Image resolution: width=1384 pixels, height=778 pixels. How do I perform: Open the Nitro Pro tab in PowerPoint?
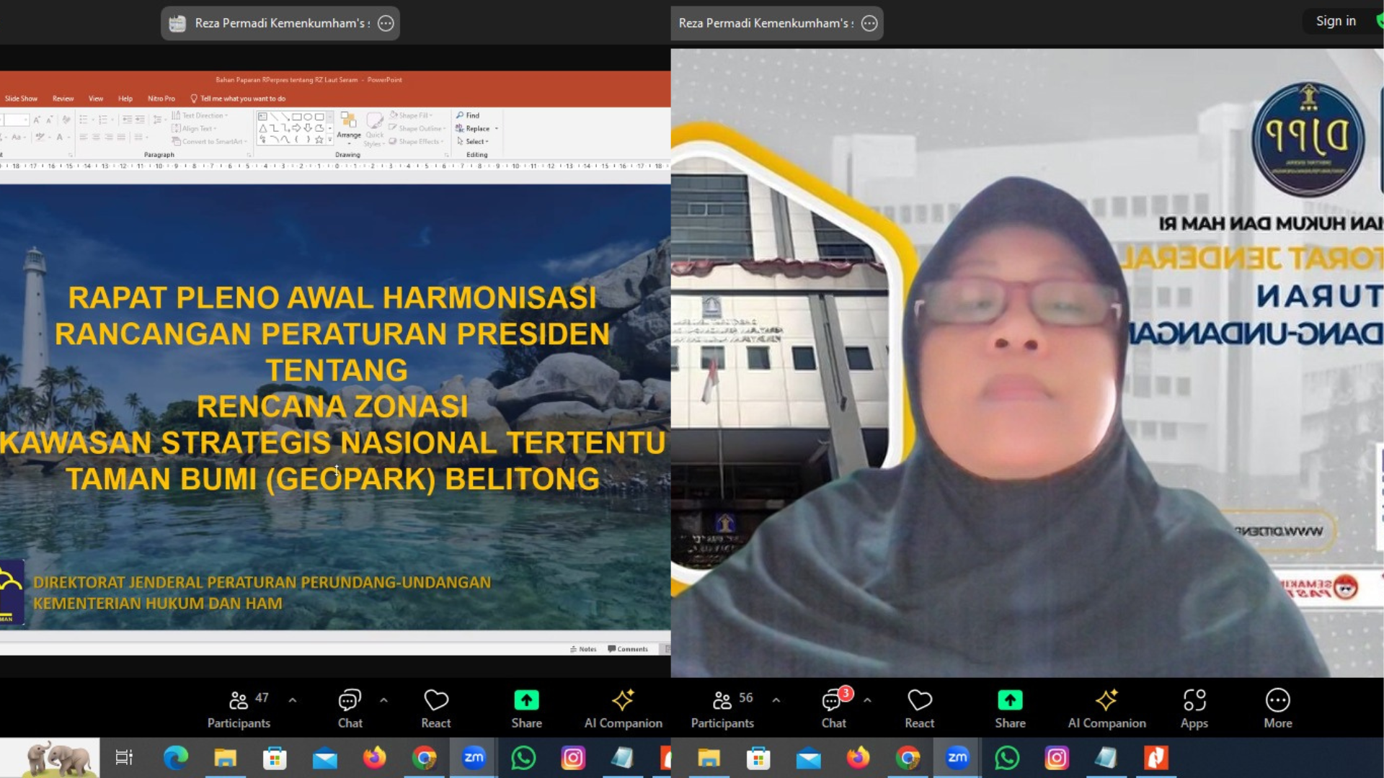pos(161,99)
